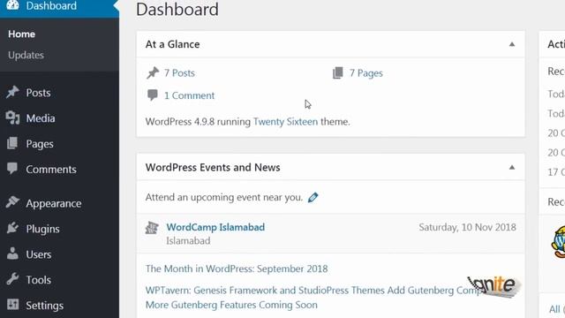The width and height of the screenshot is (565, 318).
Task: Click the Attend an upcoming event text
Action: point(223,197)
